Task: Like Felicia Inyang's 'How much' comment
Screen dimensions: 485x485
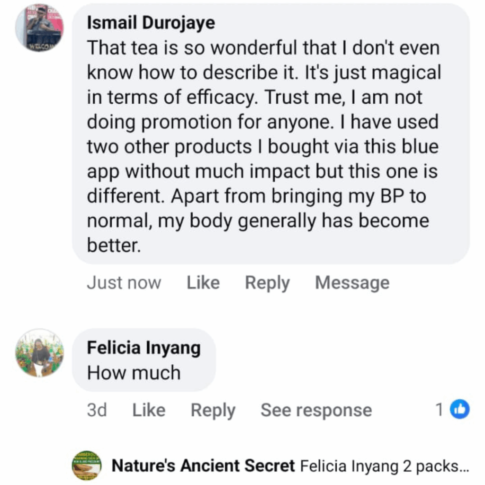Action: (x=149, y=410)
